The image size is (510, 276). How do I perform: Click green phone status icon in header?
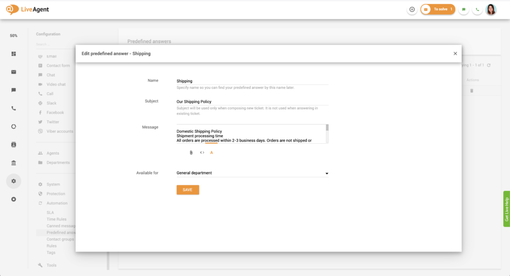(478, 9)
